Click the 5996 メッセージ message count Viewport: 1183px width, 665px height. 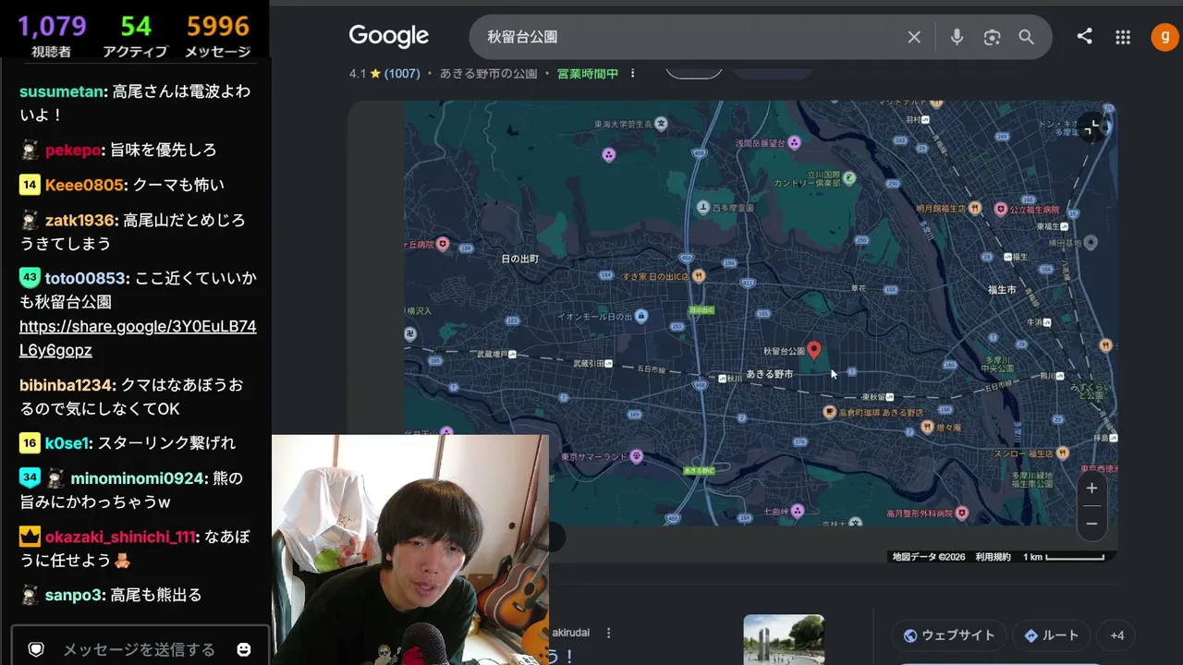[218, 35]
